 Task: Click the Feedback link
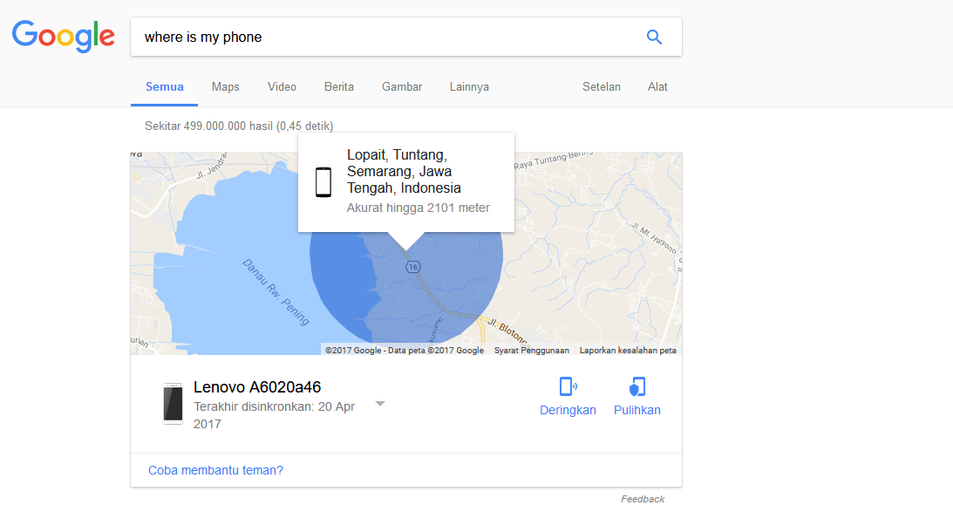click(x=643, y=499)
